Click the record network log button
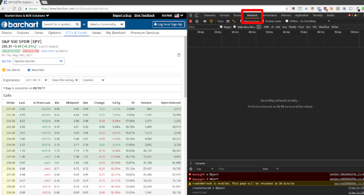Viewport: 364px width, 195px height. [x=191, y=21]
